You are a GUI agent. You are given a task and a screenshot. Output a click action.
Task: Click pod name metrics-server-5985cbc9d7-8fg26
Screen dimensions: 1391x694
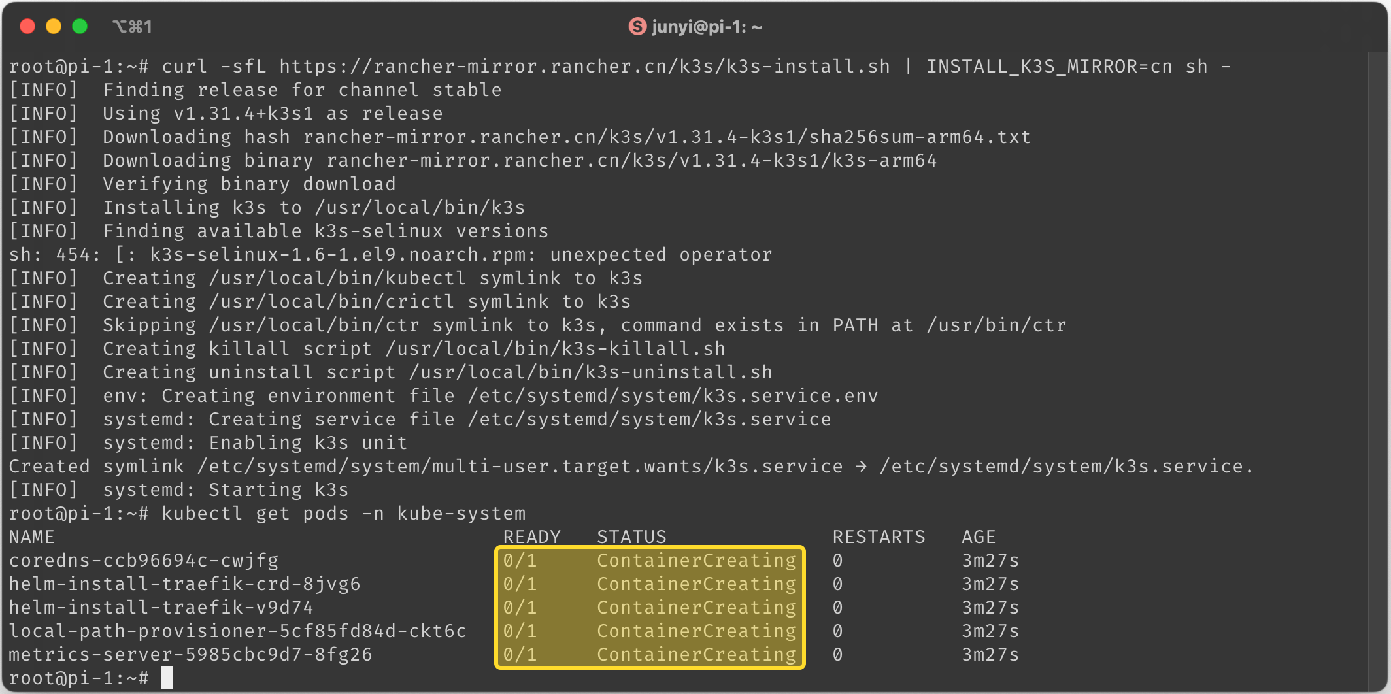[191, 655]
